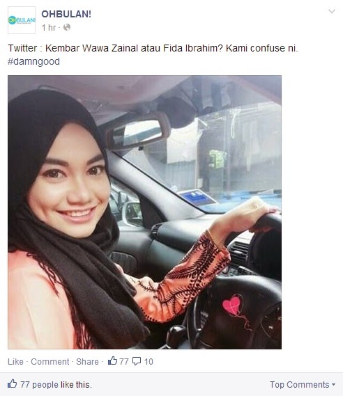This screenshot has height=396, width=343.
Task: Share the post via the Share link
Action: pos(87,362)
